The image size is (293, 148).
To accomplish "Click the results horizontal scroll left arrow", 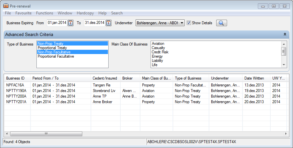I will (7, 134).
